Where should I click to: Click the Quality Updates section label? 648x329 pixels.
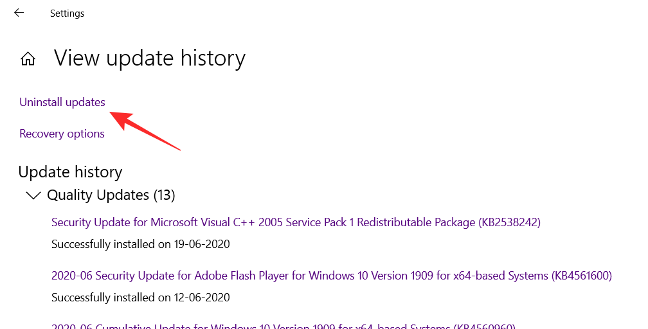pyautogui.click(x=98, y=195)
